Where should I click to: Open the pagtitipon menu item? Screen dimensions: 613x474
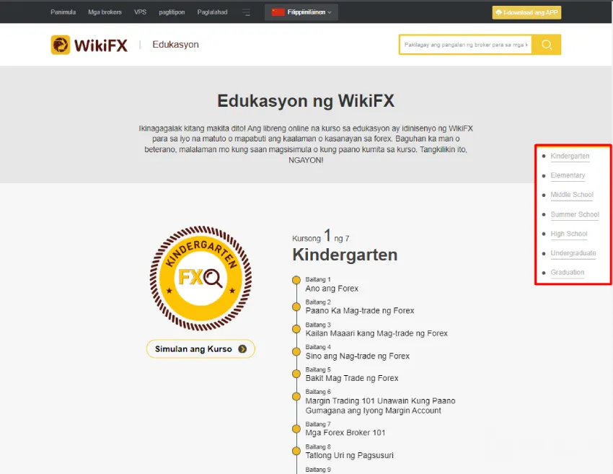[x=172, y=12]
